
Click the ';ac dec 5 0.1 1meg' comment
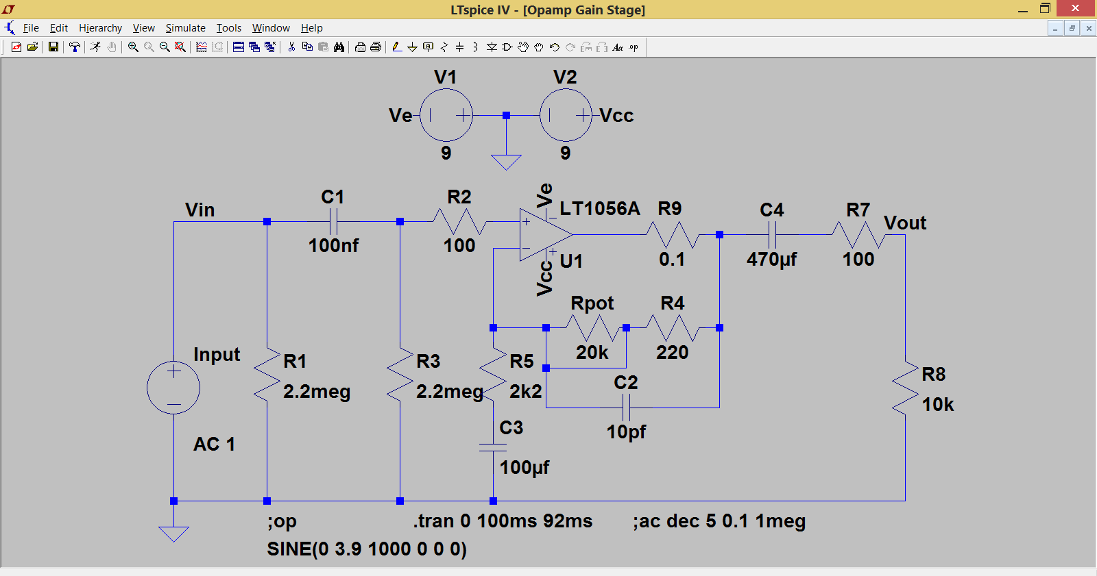[719, 521]
